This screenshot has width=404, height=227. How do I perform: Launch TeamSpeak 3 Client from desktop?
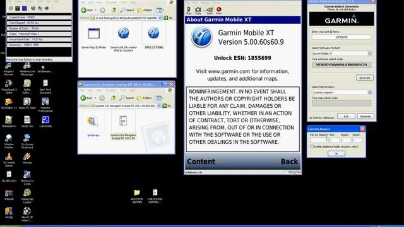(x=9, y=87)
